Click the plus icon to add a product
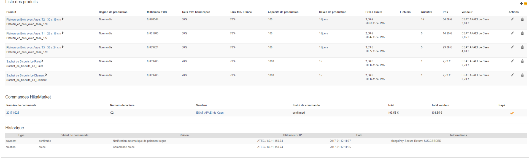Viewport: 529px width, 158px height. (521, 4)
